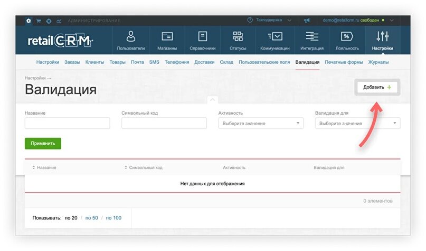This screenshot has height=251, width=426.
Task: Focus the Название filter input field
Action: tap(68, 123)
